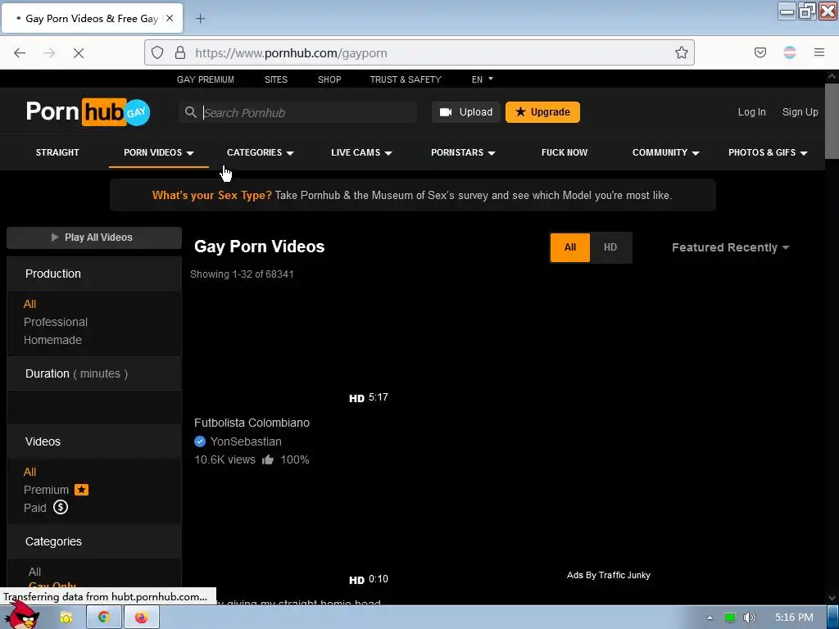
Task: Click the dollar coin icon beside Paid
Action: [x=61, y=507]
